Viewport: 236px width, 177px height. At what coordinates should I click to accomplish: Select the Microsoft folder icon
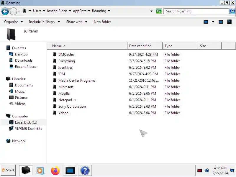55,87
